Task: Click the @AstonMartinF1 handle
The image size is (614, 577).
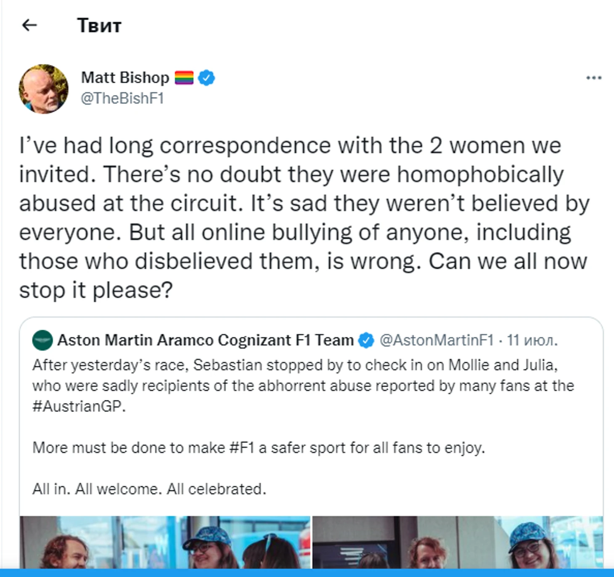Action: 437,340
